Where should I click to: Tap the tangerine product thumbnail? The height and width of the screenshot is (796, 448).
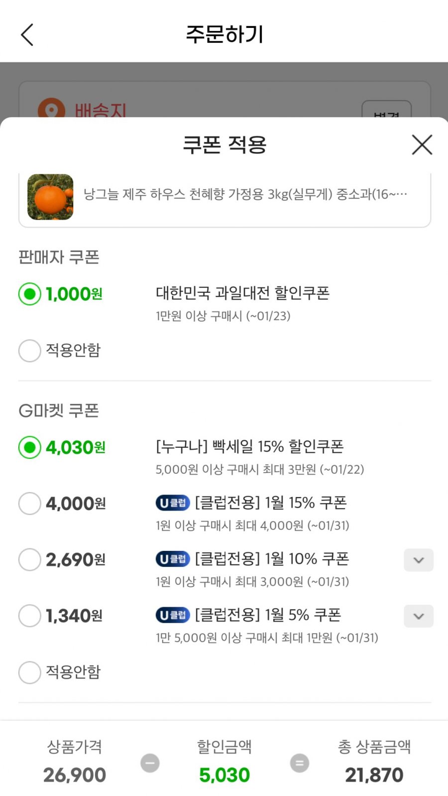[50, 197]
